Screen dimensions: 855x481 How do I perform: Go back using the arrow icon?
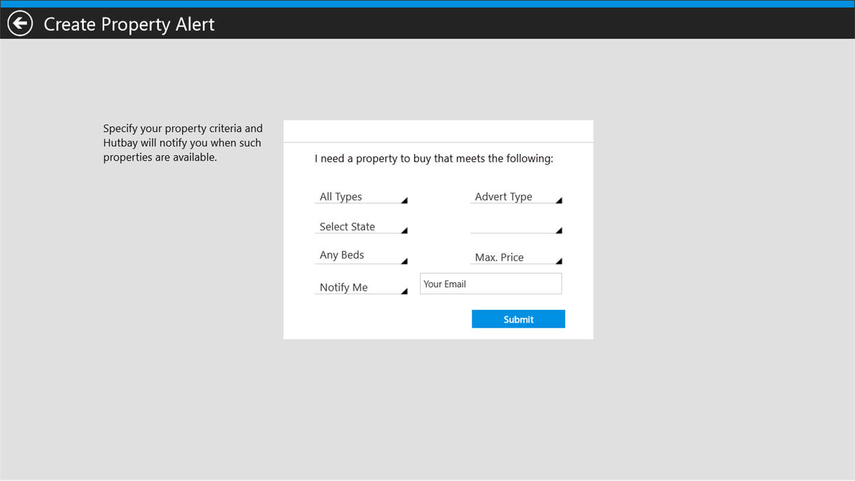pos(20,24)
